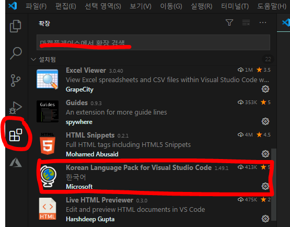Select Korean Language Pack for Visual Studio Code
This screenshot has width=290, height=227.
pos(138,167)
